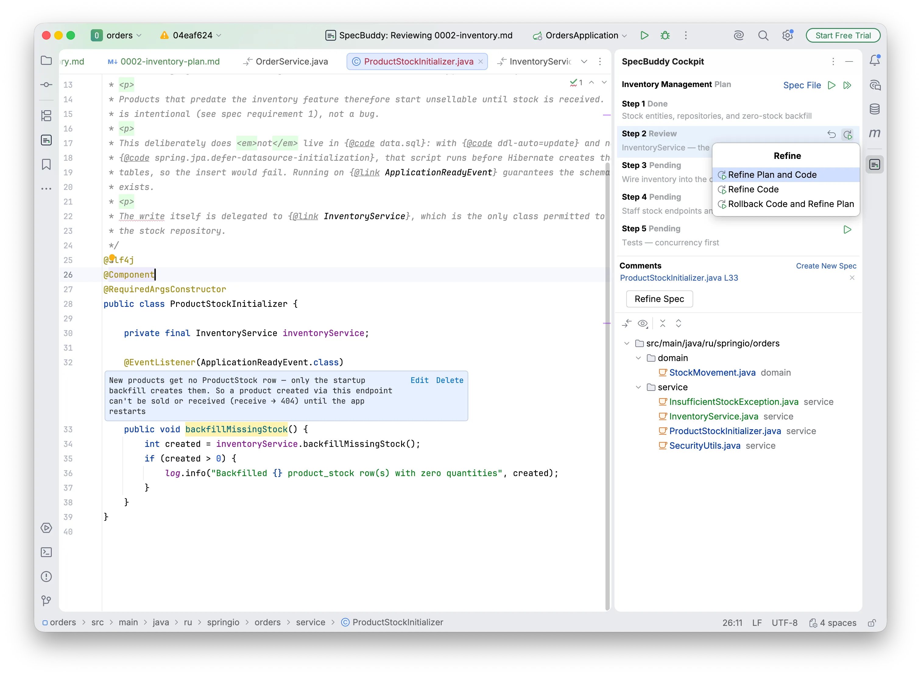Remove the L33 comment with its X
Screen dimensions: 921x677
[x=852, y=278]
